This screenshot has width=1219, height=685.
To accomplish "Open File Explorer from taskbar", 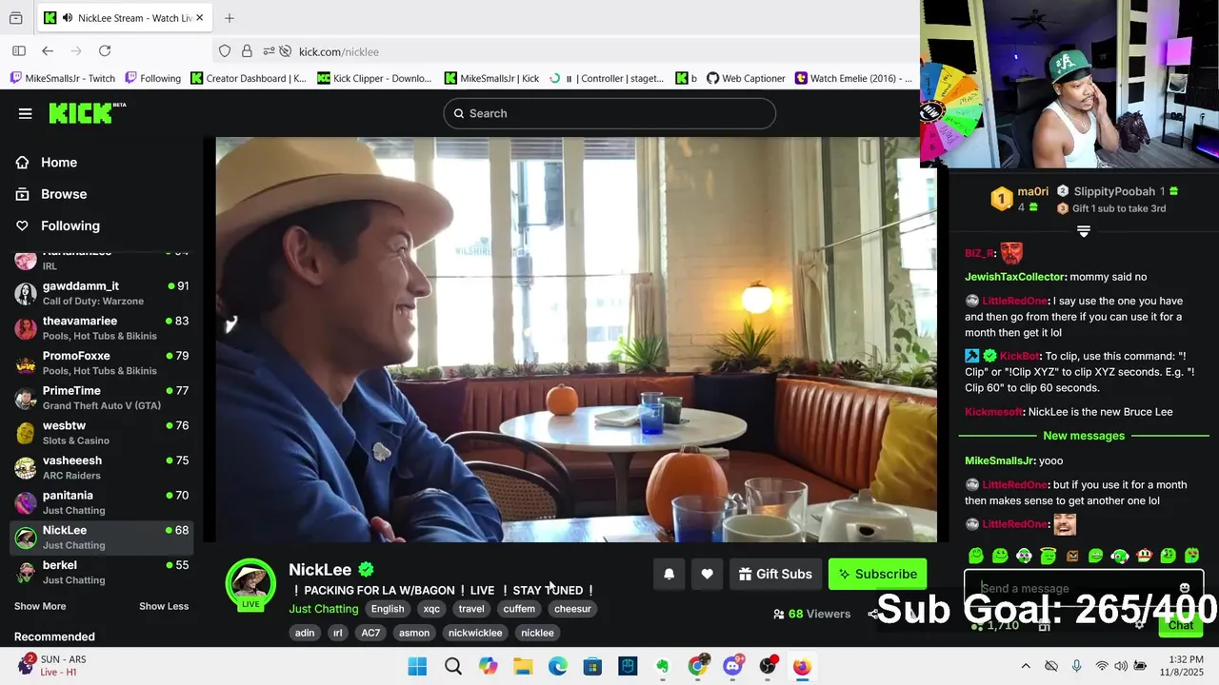I will [x=523, y=666].
